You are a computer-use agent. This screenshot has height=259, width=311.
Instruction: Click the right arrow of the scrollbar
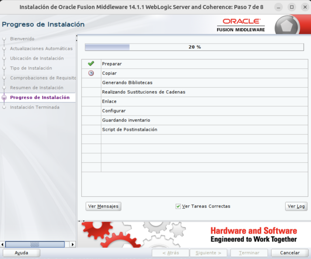point(72,244)
